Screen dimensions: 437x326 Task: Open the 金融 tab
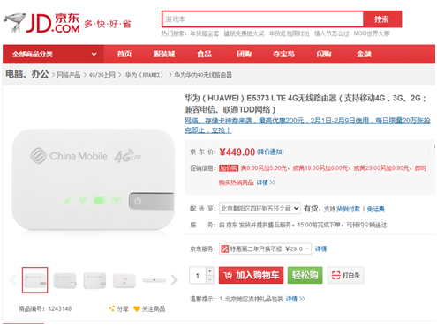coord(364,54)
